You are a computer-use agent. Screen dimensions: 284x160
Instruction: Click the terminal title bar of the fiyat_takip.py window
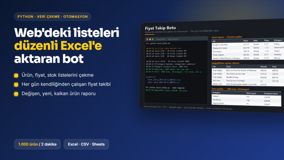click(x=176, y=39)
